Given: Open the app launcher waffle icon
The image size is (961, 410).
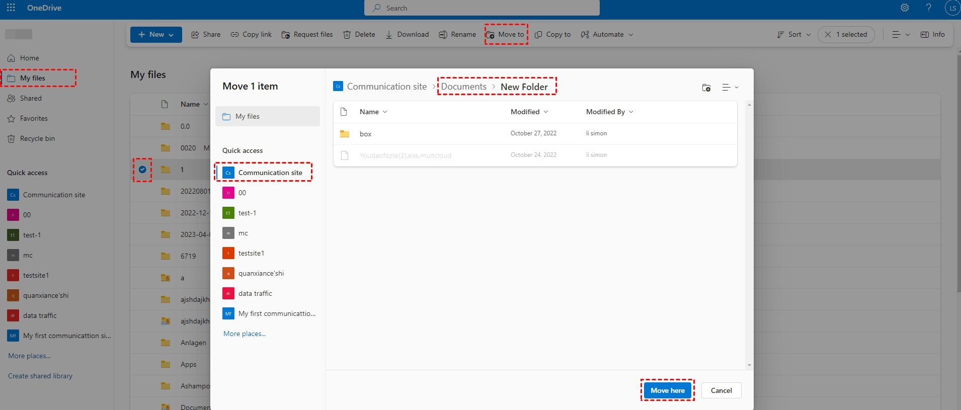Looking at the screenshot, I should tap(11, 8).
